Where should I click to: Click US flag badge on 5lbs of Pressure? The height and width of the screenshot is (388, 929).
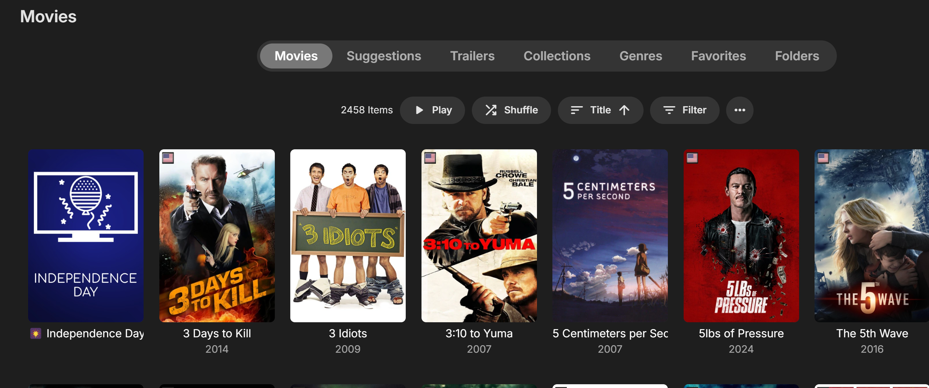tap(692, 158)
